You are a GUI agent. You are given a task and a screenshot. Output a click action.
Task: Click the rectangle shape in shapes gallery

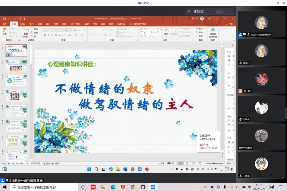[x=155, y=29]
